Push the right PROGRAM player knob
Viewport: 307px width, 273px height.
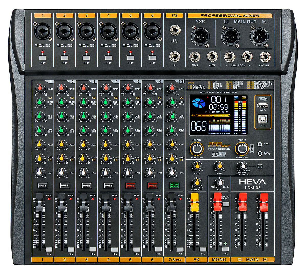pyautogui.click(x=242, y=149)
